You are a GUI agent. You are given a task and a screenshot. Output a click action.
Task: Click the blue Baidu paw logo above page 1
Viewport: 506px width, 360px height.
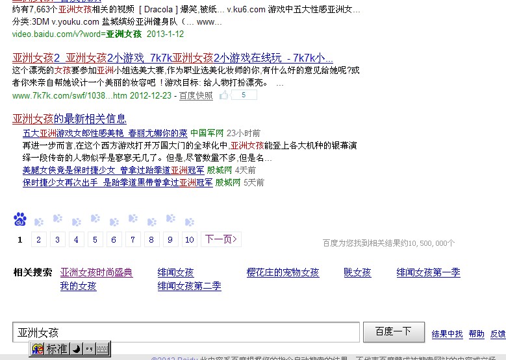click(x=20, y=219)
